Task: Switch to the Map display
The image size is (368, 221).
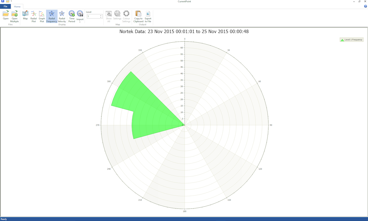Action: pyautogui.click(x=25, y=15)
